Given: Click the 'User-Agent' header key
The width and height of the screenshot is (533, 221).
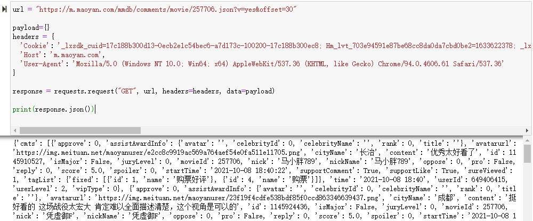Looking at the screenshot, I should pos(42,64).
